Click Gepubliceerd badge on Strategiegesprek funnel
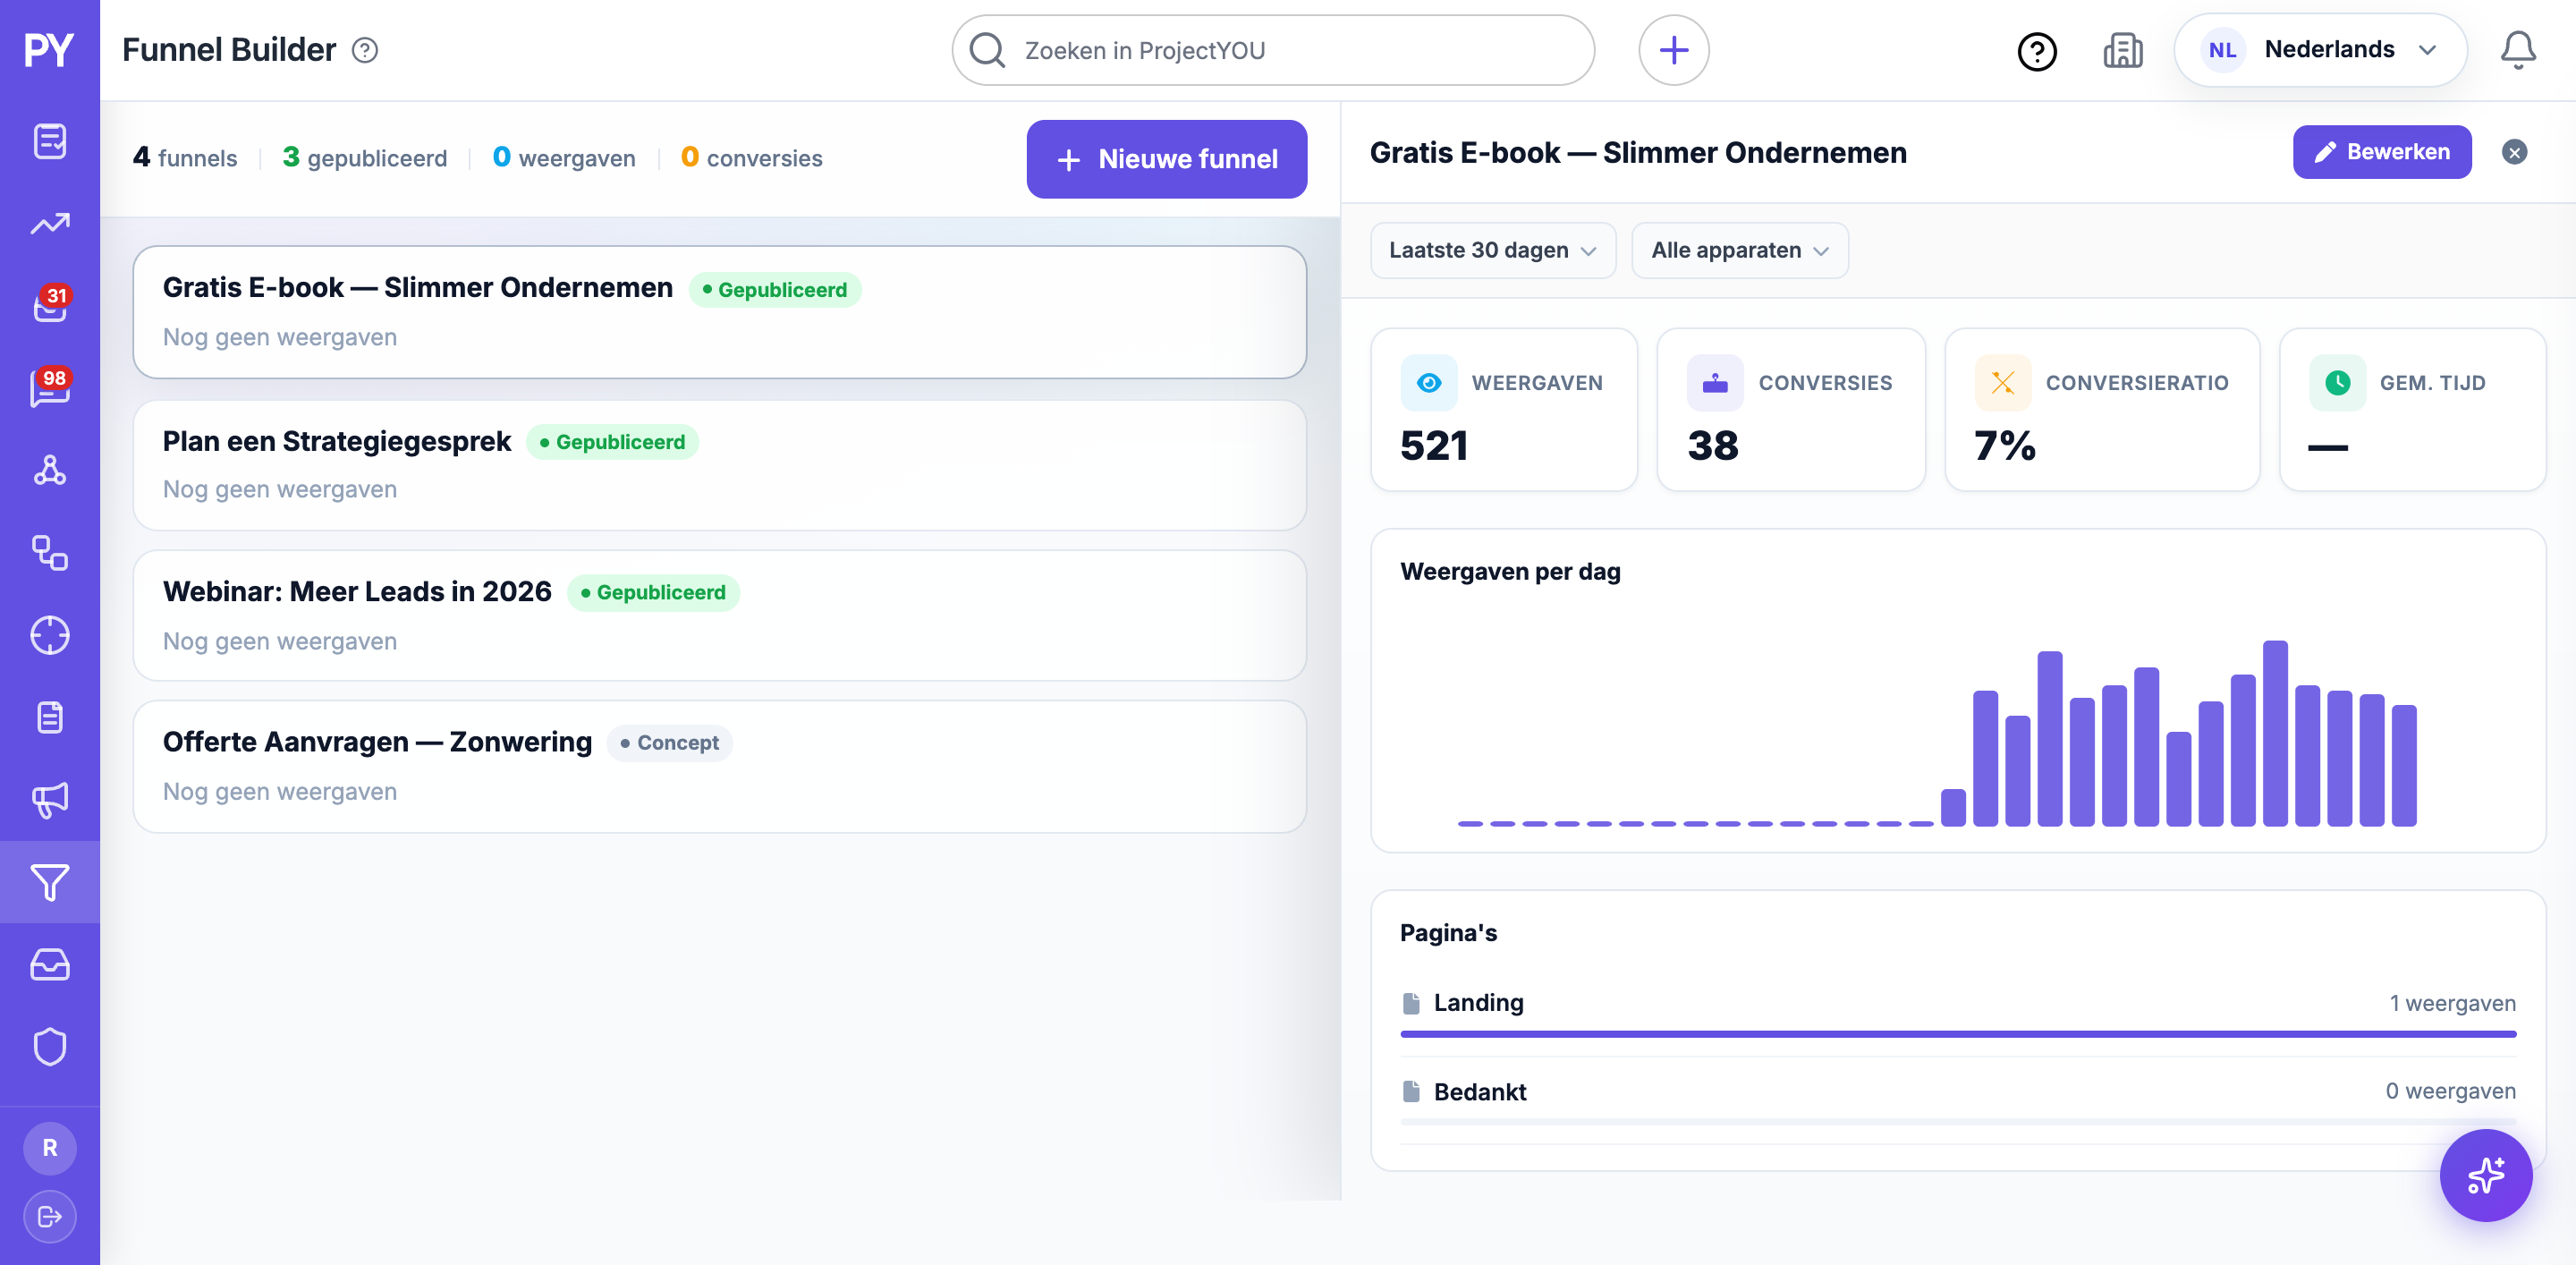Viewport: 2576px width, 1265px height. coord(612,442)
